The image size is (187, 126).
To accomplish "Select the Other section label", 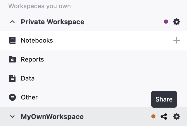I will point(29,97).
